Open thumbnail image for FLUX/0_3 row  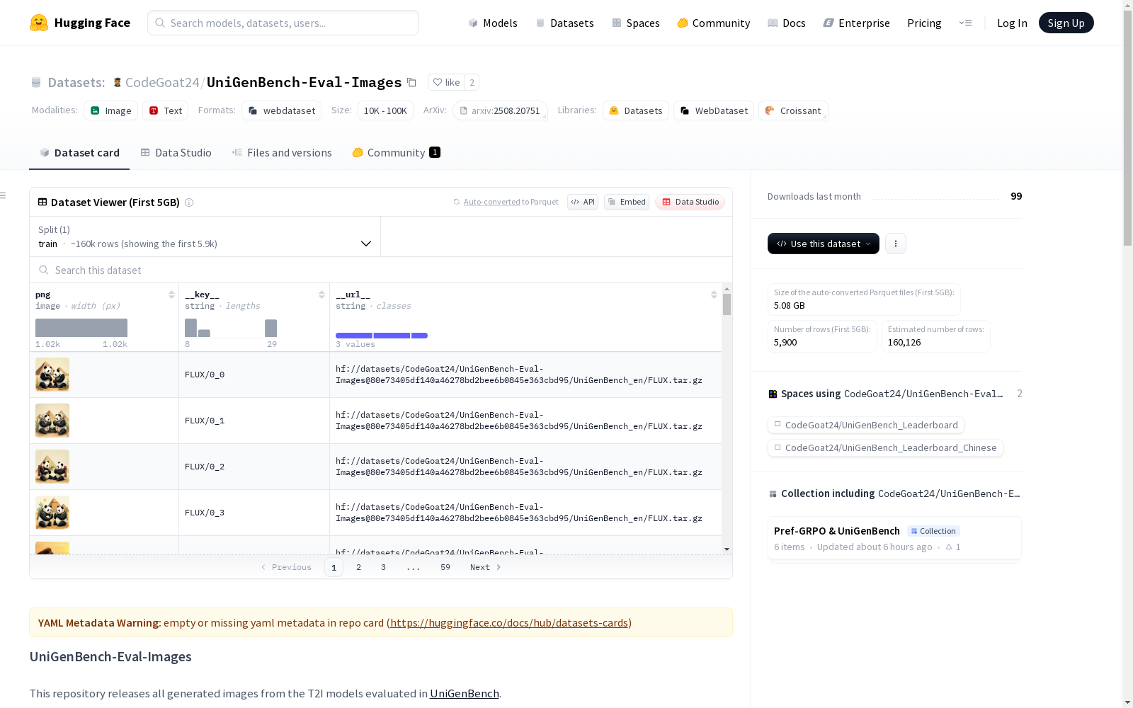(x=52, y=513)
